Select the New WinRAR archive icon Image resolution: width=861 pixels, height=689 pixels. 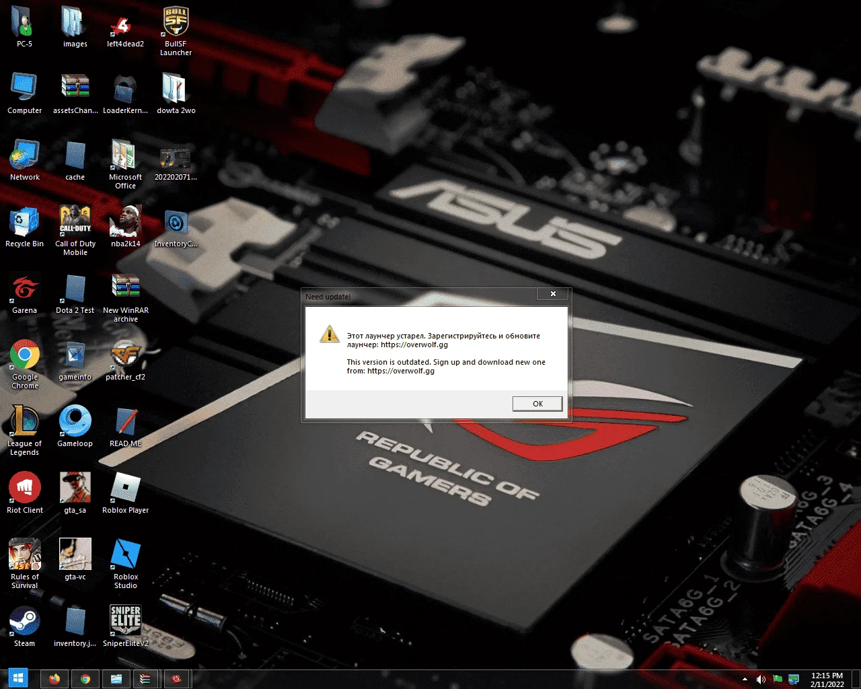click(x=126, y=297)
